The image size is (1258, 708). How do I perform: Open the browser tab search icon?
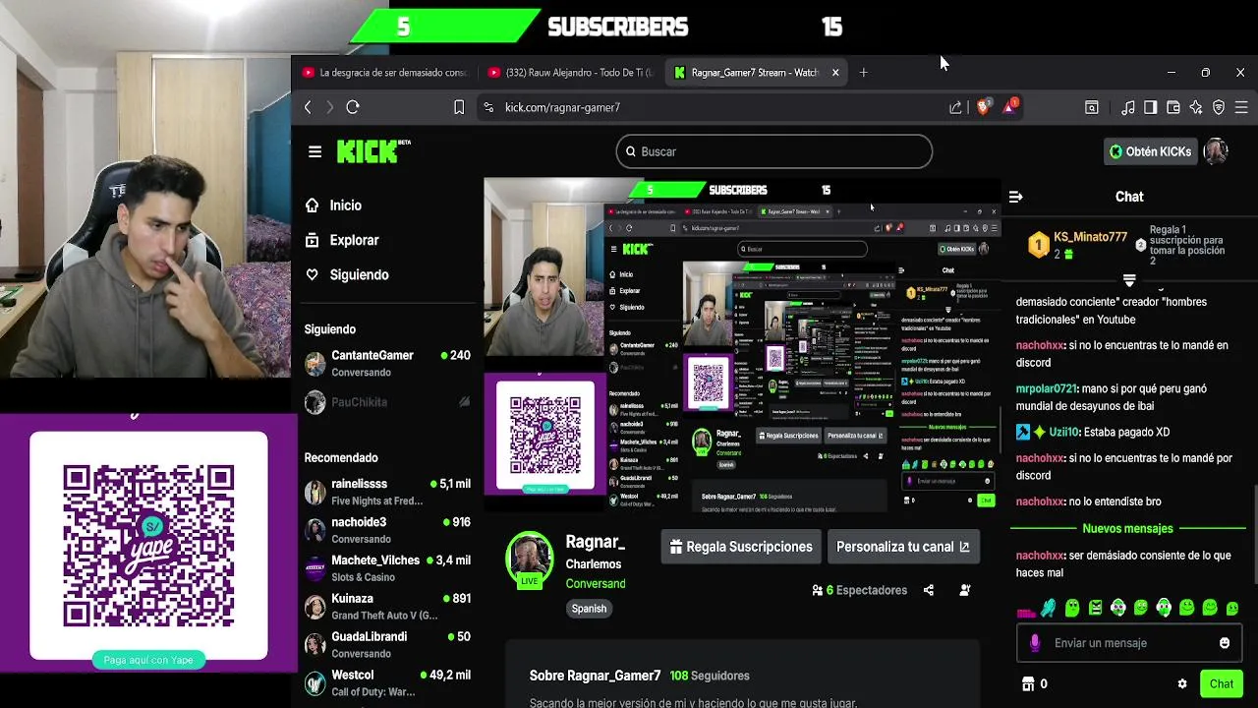coord(1091,107)
